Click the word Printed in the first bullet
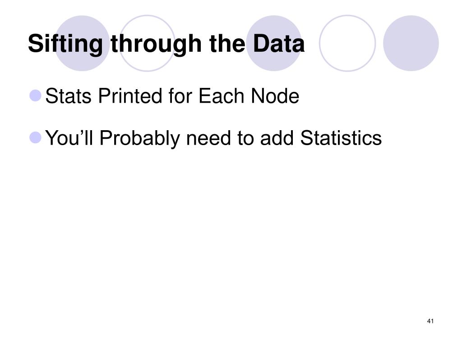The image size is (462, 346). point(130,96)
